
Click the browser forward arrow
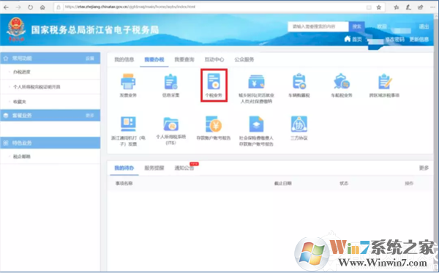18,7
